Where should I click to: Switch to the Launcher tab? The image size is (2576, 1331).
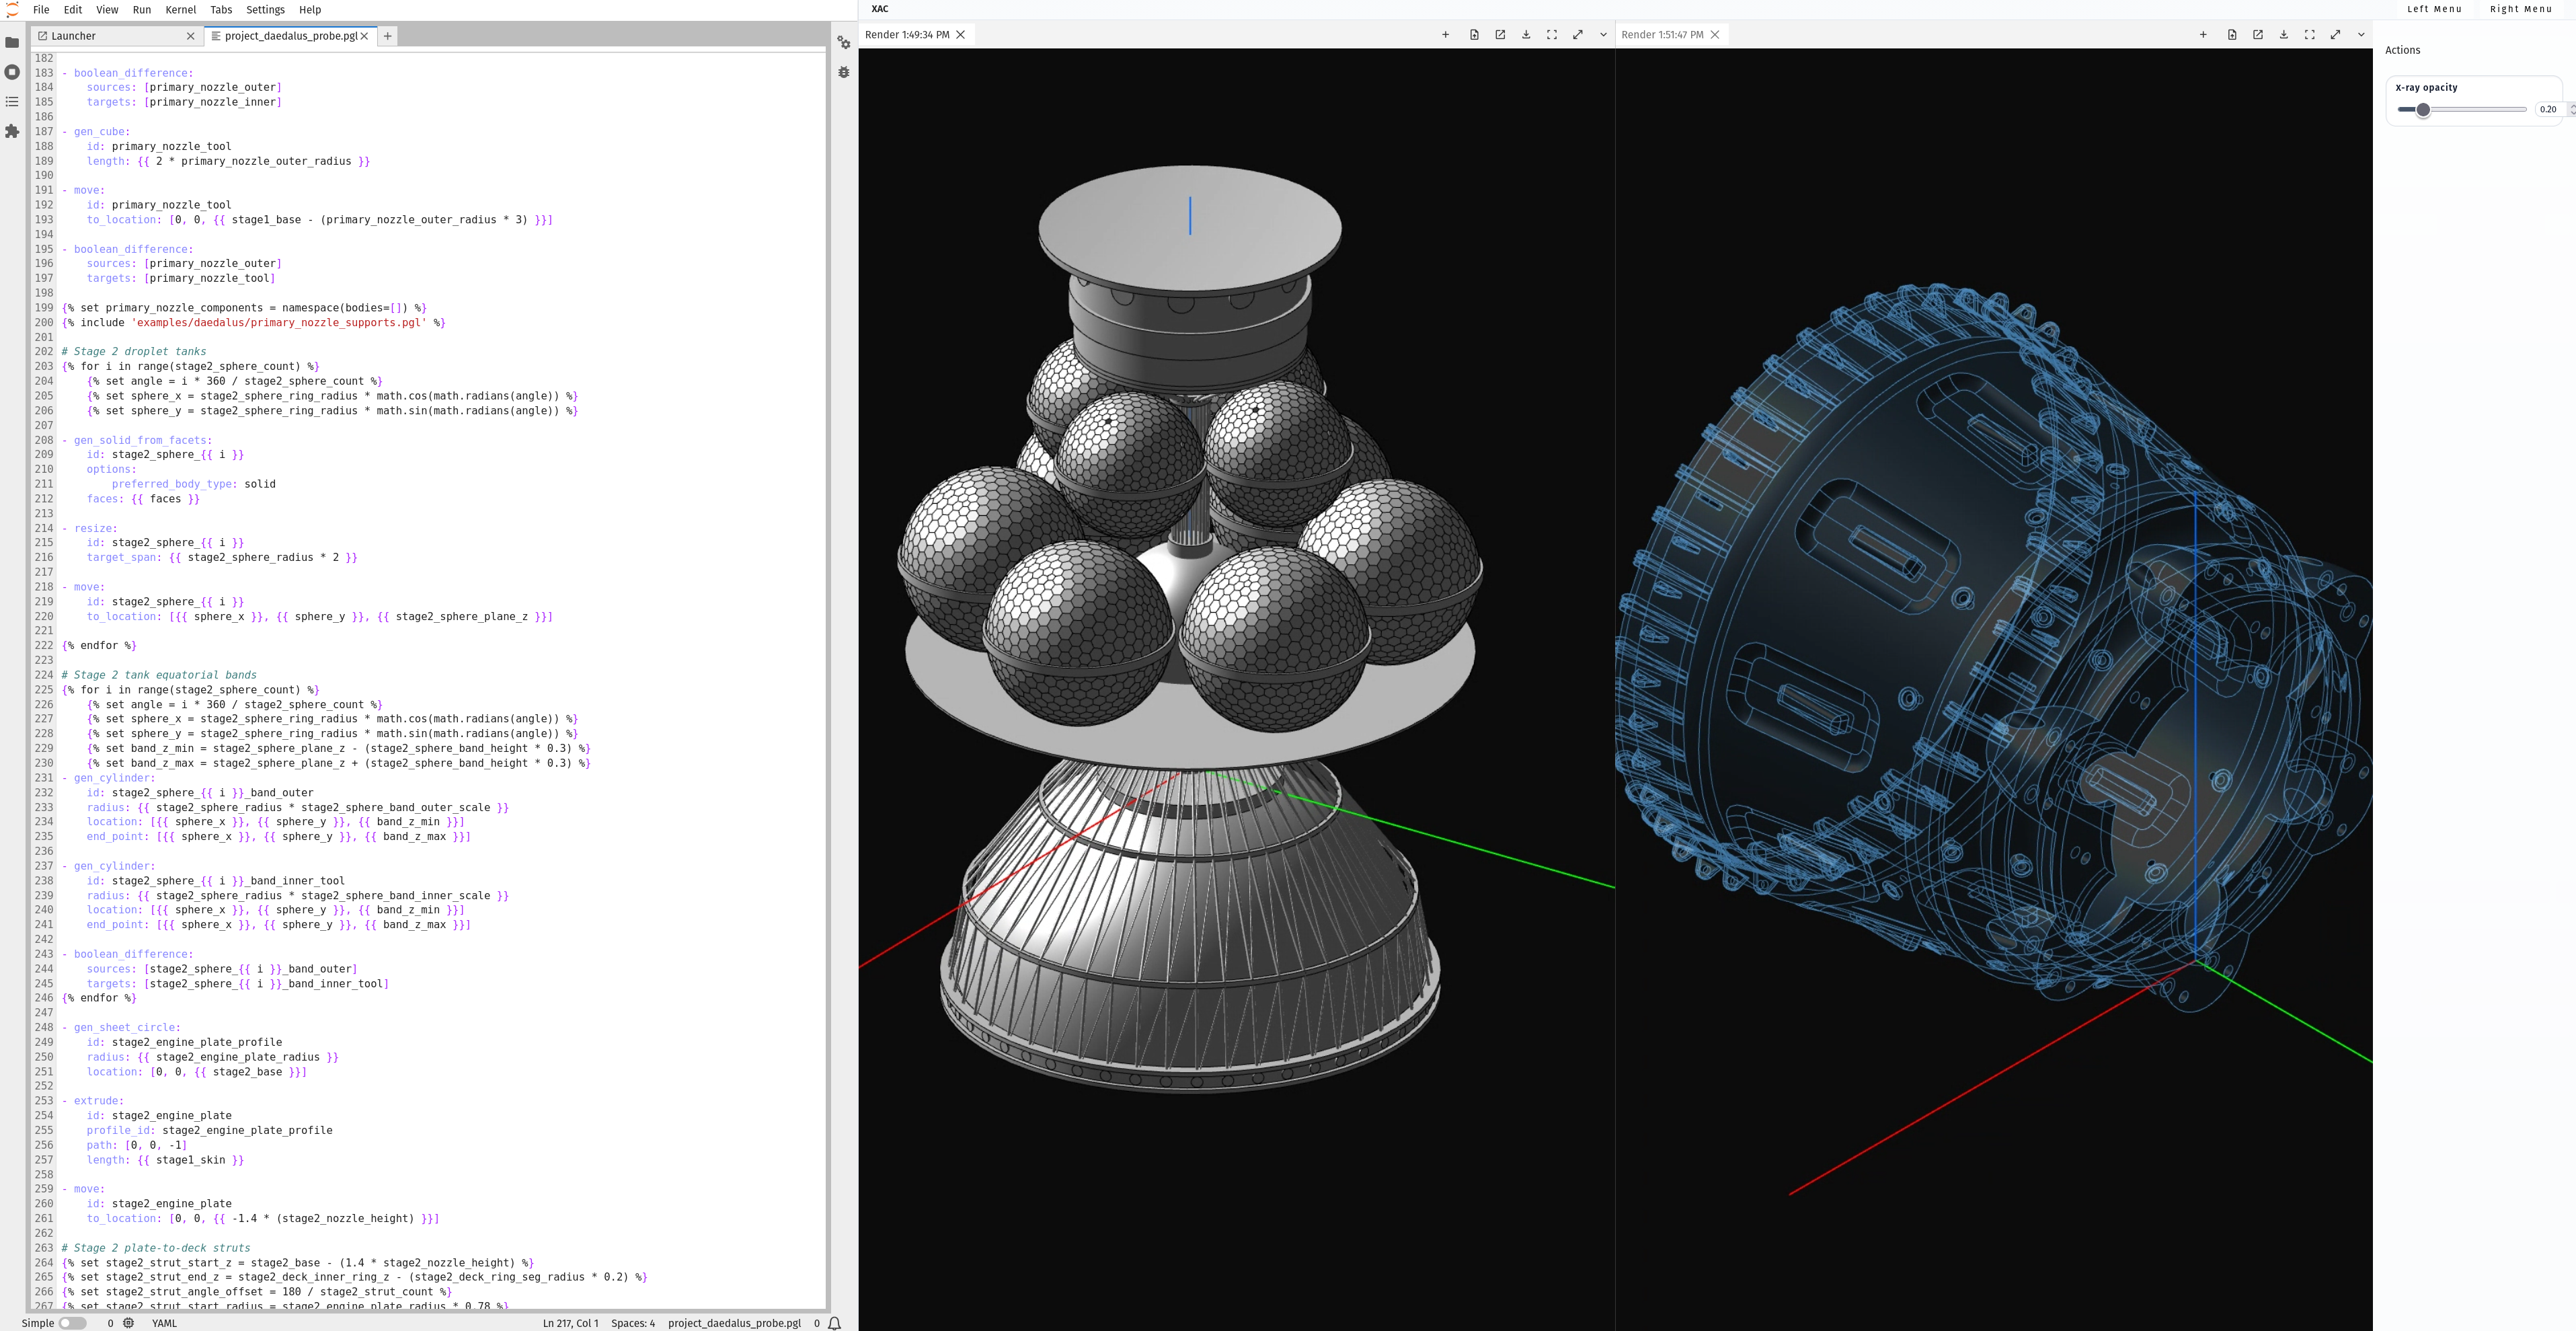pyautogui.click(x=74, y=36)
